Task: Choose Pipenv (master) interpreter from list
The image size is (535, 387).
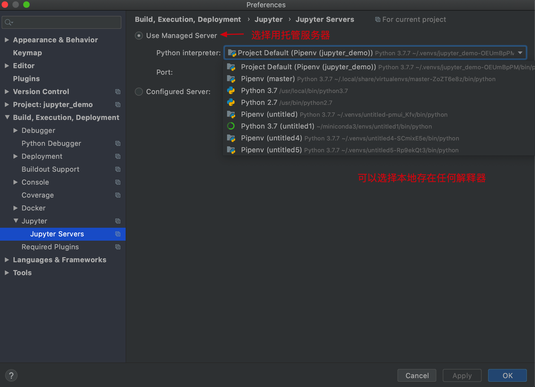Action: coord(379,79)
